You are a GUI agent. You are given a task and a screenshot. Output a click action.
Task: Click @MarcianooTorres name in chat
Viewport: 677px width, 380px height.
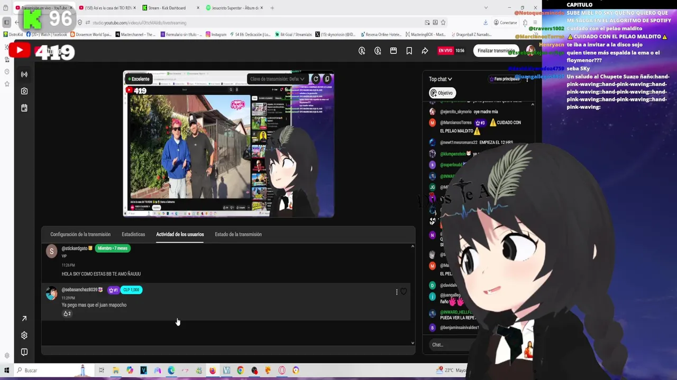[456, 122]
